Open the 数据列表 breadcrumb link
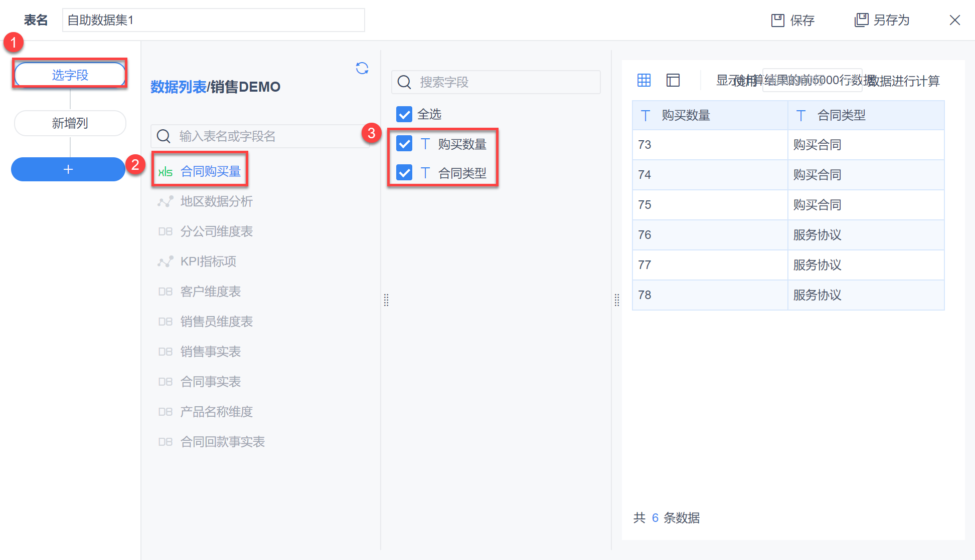Viewport: 975px width, 560px height. 178,87
